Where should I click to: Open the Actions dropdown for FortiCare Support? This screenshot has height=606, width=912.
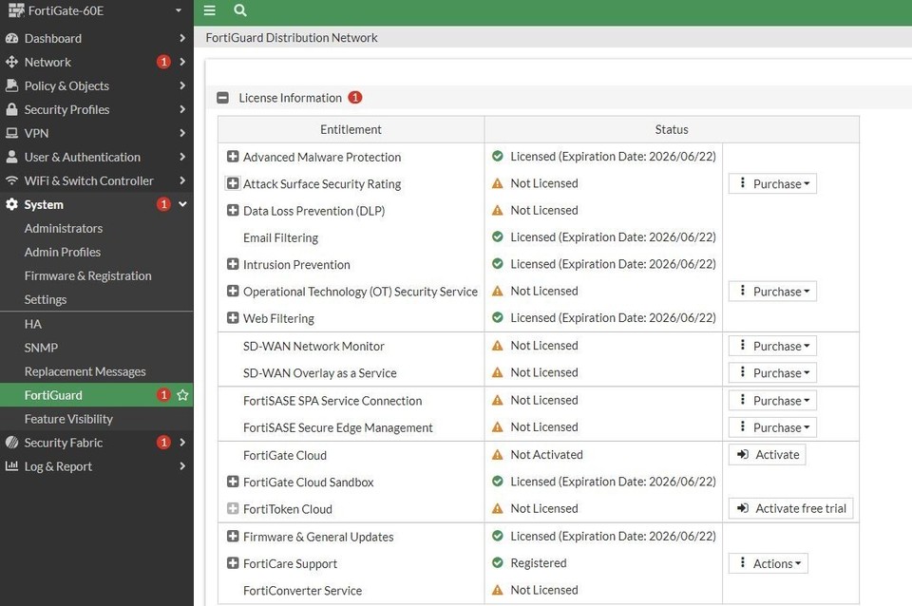tap(769, 563)
